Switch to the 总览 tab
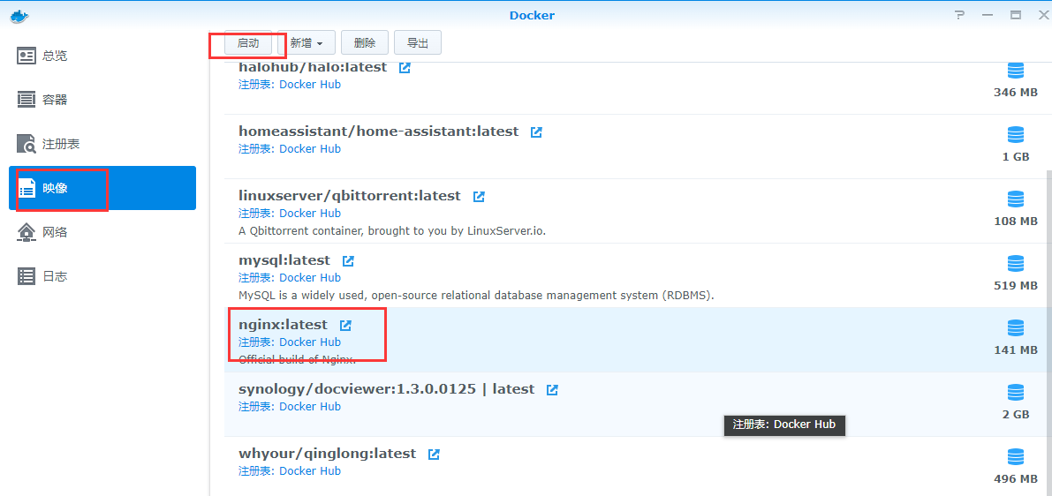This screenshot has height=496, width=1052. pos(102,56)
